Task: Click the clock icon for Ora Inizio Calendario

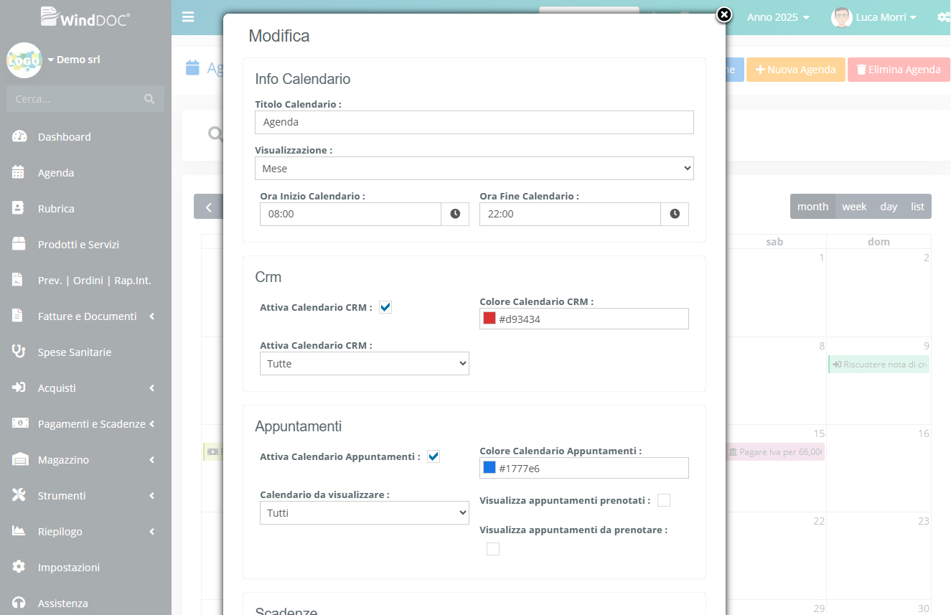Action: pos(455,214)
